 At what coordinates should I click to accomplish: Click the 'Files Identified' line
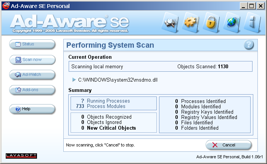click(194, 122)
